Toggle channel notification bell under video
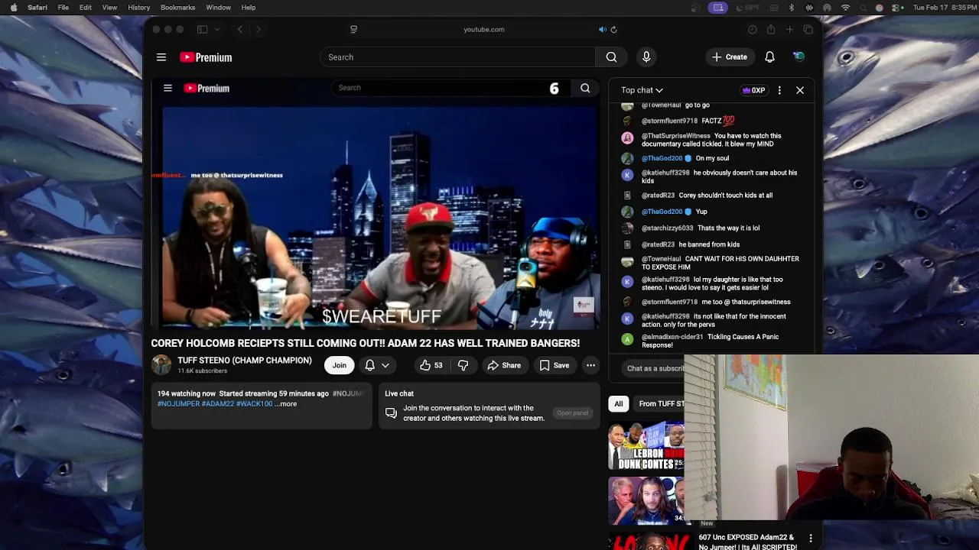Screen dimensions: 979x550 (x=369, y=365)
